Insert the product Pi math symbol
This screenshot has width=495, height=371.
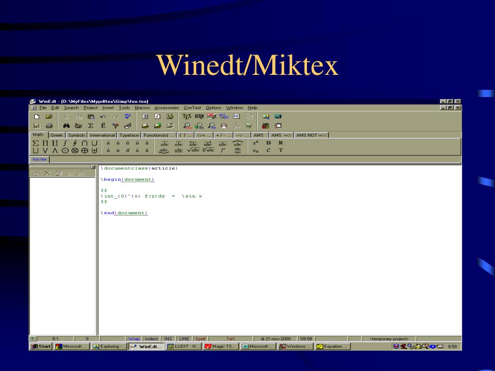45,143
